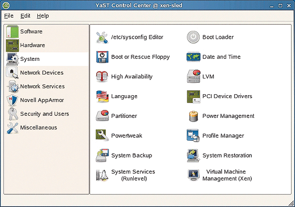Screen dimensions: 295x207
Task: Click the "Security and Users" label
Action: pos(45,114)
